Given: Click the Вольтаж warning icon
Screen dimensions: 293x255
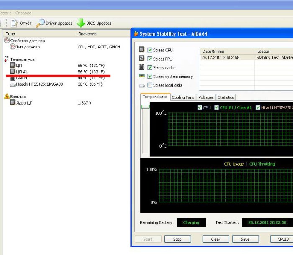Looking at the screenshot, I should pos(7,96).
